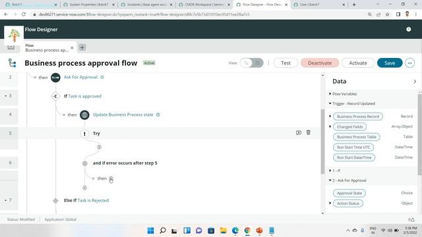This screenshot has height=237, width=422.
Task: Click the Data panel scrollbar
Action: pyautogui.click(x=420, y=134)
